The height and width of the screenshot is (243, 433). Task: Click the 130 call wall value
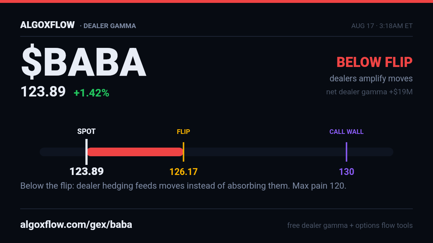[x=346, y=172]
